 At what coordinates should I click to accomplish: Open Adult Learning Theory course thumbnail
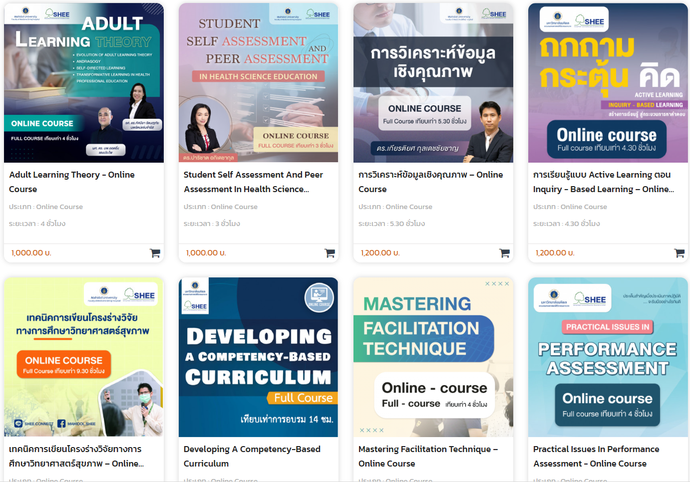pyautogui.click(x=84, y=83)
